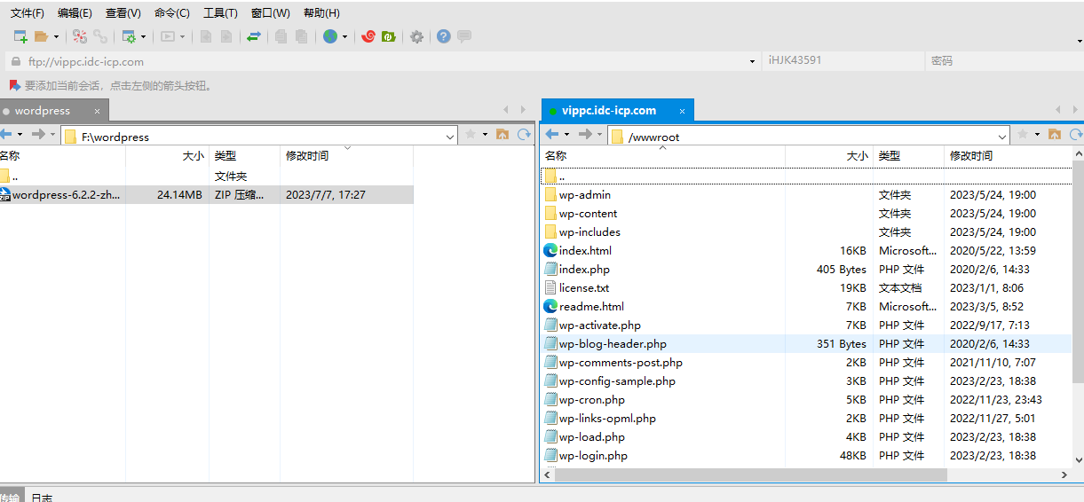
Task: Click the remote pane forward arrow
Action: click(x=585, y=135)
